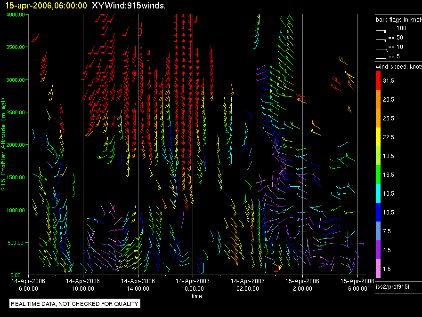This screenshot has height=317, width=422.
Task: Click the '915 Profiler Altitude (m agl)' axis label
Action: [x=3, y=144]
